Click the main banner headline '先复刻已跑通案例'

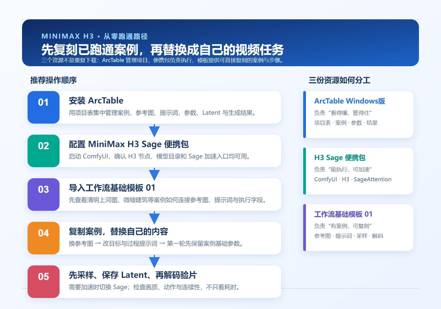click(x=163, y=50)
